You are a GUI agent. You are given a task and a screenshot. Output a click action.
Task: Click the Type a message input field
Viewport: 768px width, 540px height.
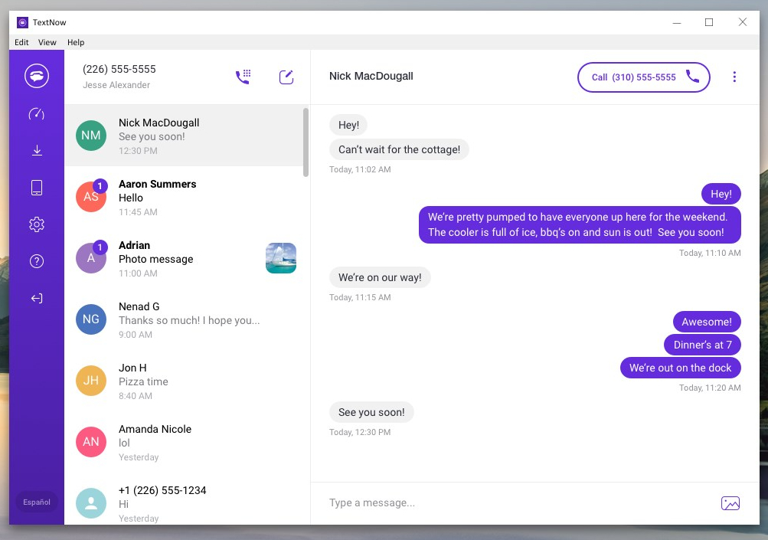(x=459, y=503)
